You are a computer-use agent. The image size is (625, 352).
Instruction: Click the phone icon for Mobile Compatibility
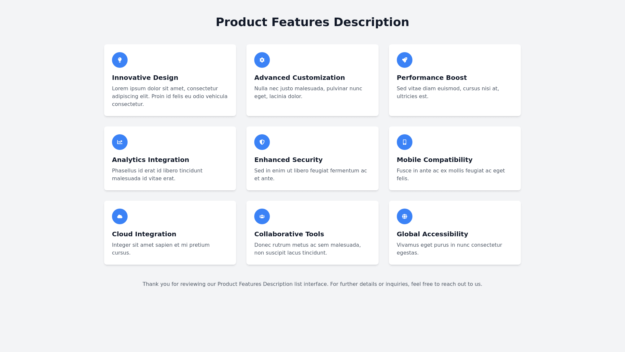click(405, 142)
